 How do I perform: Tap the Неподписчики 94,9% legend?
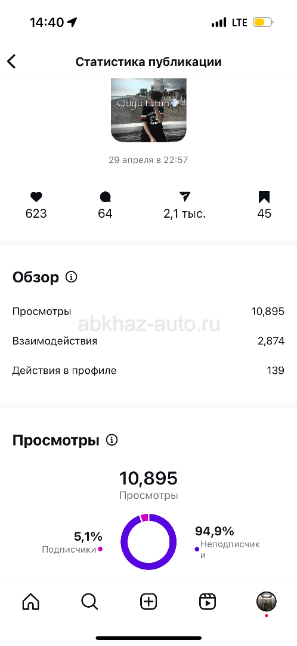227,542
